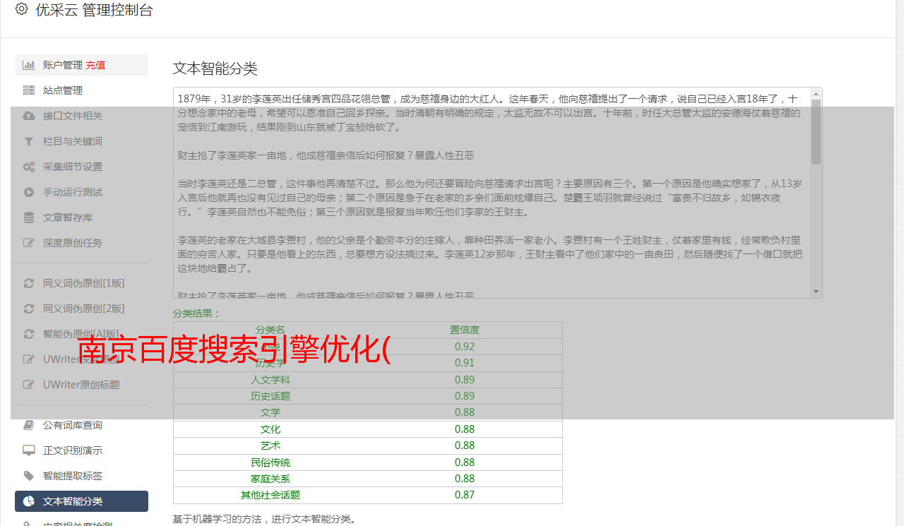
Task: Click the filter icon for 栏目与关键词
Action: pos(29,141)
